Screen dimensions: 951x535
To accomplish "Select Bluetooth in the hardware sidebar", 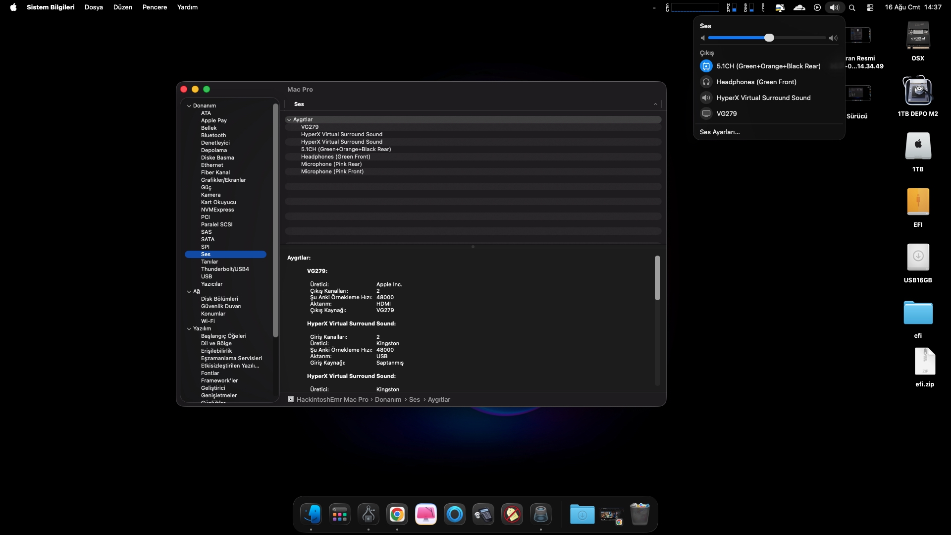I will point(213,135).
